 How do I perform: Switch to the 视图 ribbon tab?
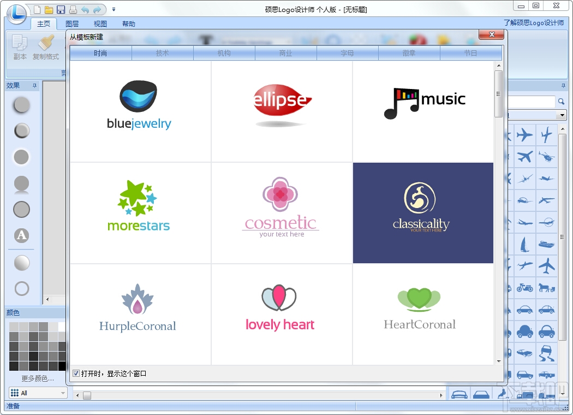[x=100, y=24]
